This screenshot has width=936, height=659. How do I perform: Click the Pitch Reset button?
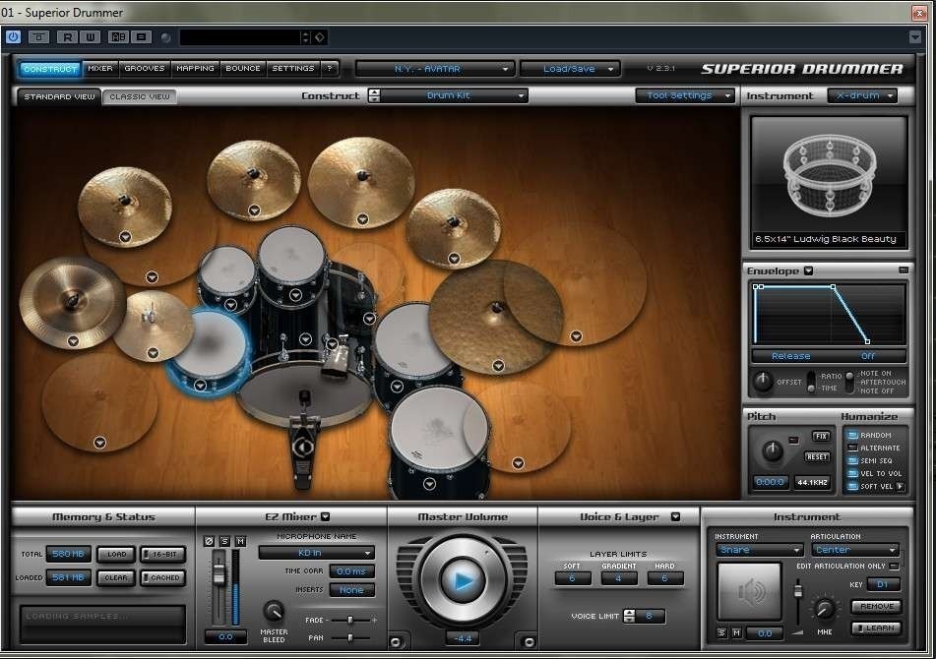point(817,456)
